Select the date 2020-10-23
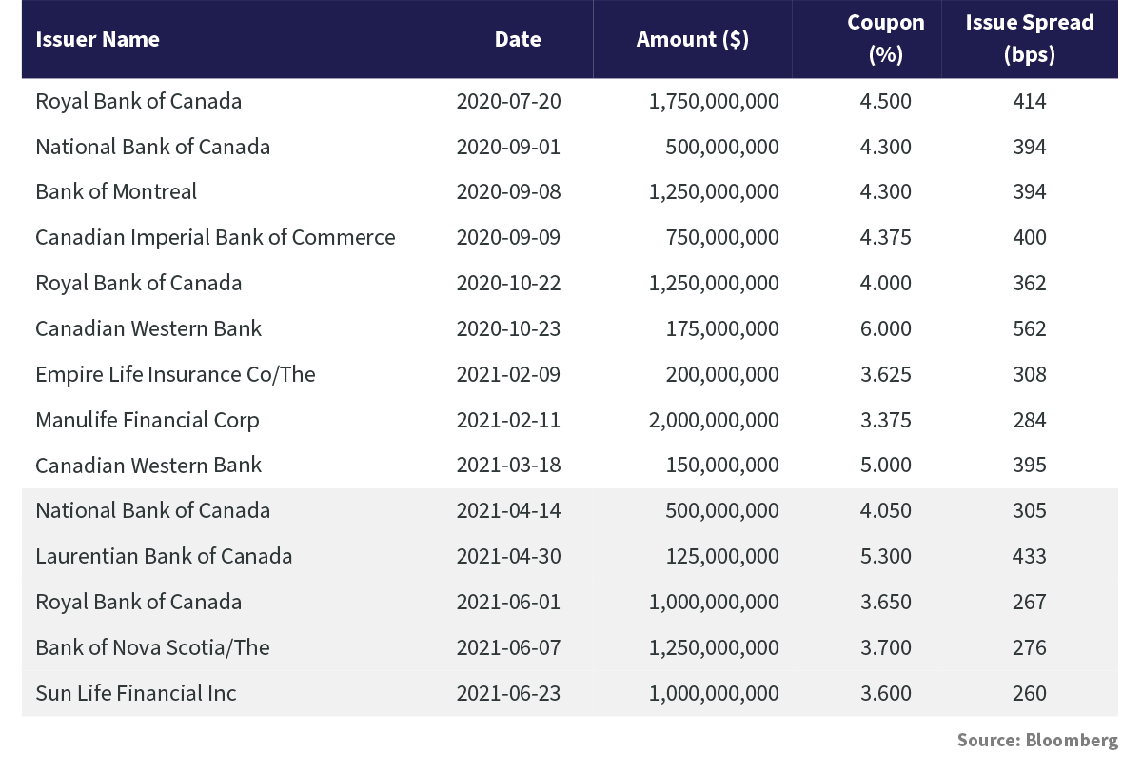Viewport: 1142px width, 774px height. point(509,328)
